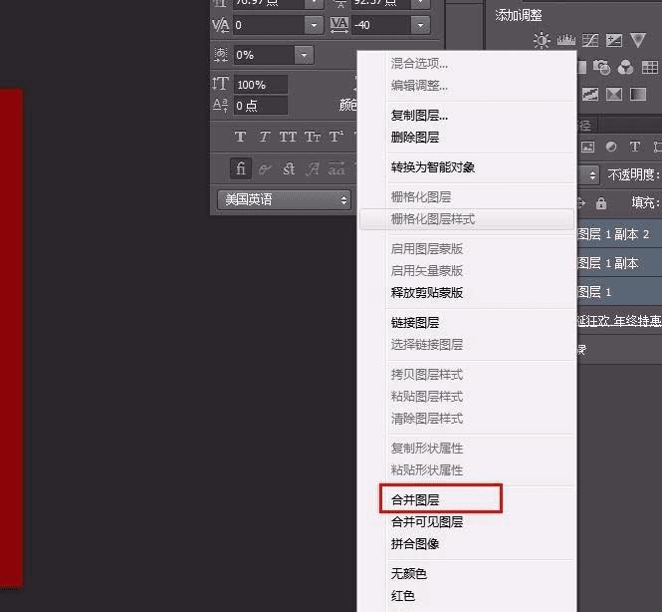
Task: Select 编辑调整... menu entry
Action: 419,86
